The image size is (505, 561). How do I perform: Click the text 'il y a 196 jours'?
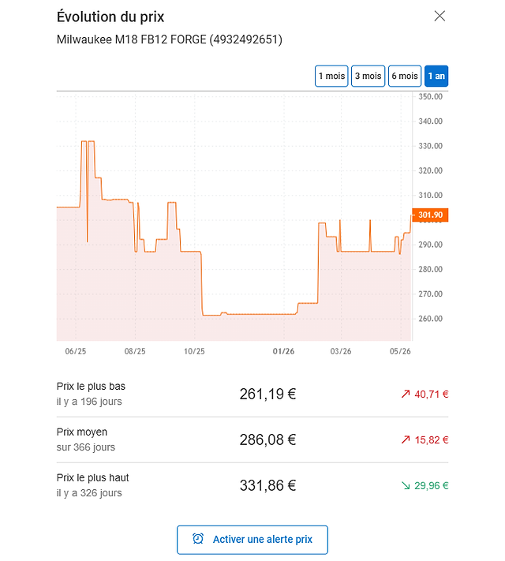coord(89,402)
